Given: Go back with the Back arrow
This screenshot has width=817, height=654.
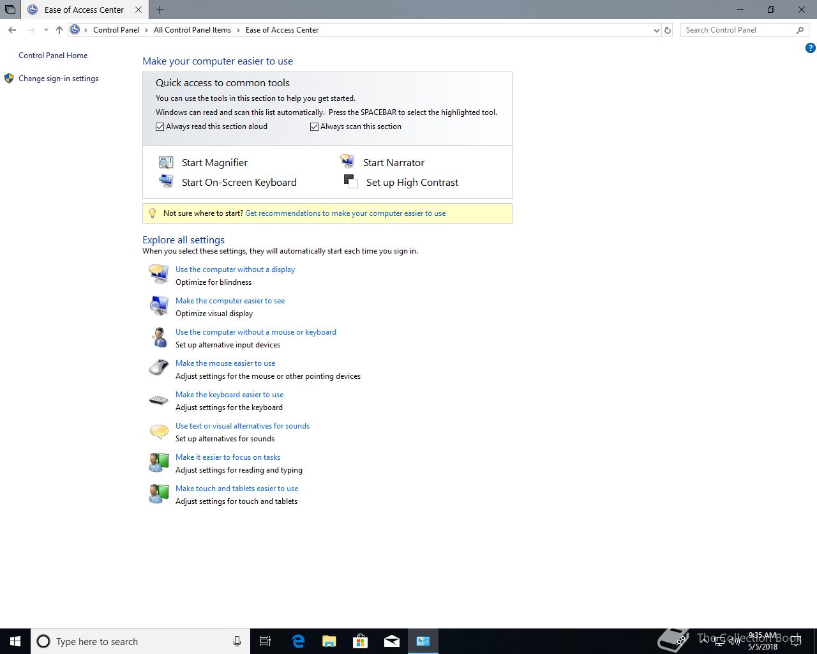Looking at the screenshot, I should [x=12, y=30].
